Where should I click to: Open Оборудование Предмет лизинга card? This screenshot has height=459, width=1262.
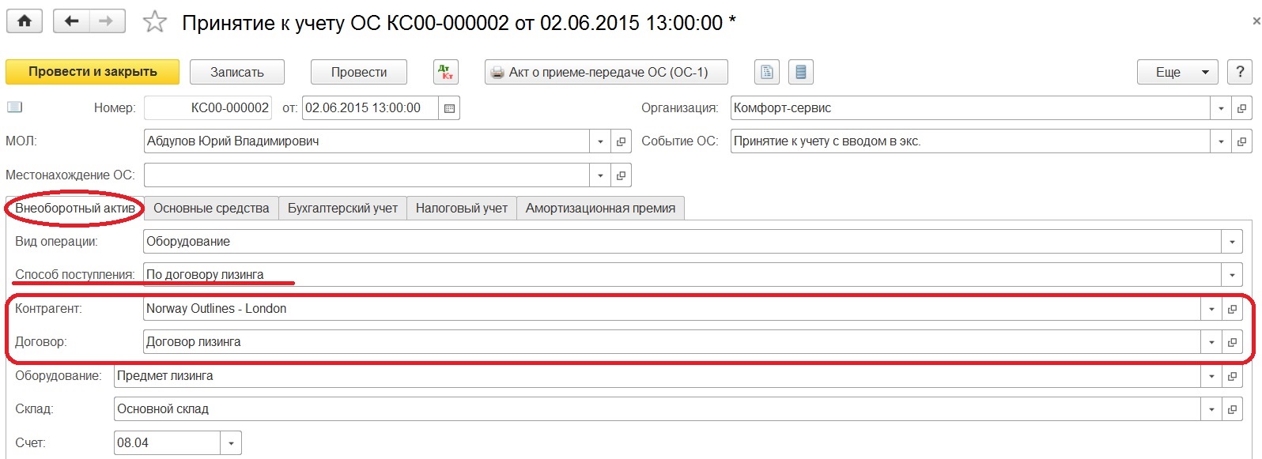pos(1232,376)
